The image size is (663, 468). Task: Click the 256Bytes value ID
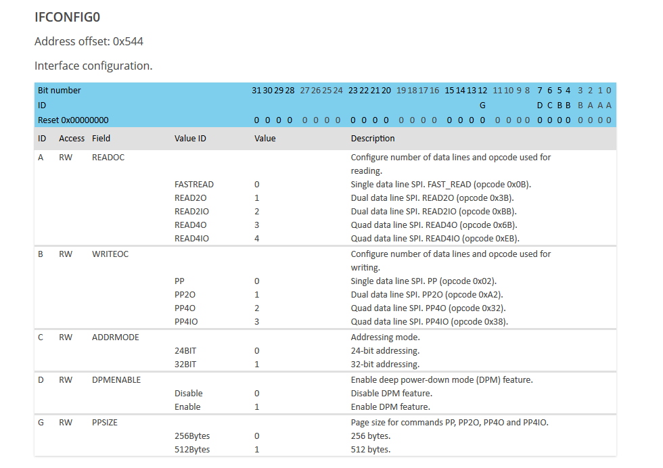pyautogui.click(x=192, y=436)
